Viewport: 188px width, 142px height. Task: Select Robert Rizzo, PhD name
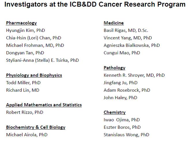click(25, 112)
